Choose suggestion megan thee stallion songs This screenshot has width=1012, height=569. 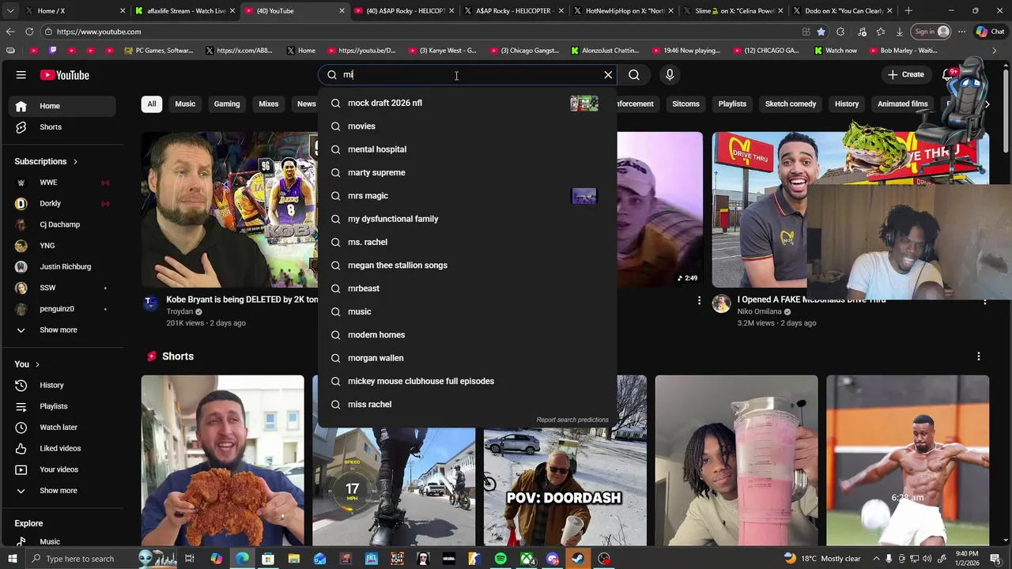[x=467, y=266]
